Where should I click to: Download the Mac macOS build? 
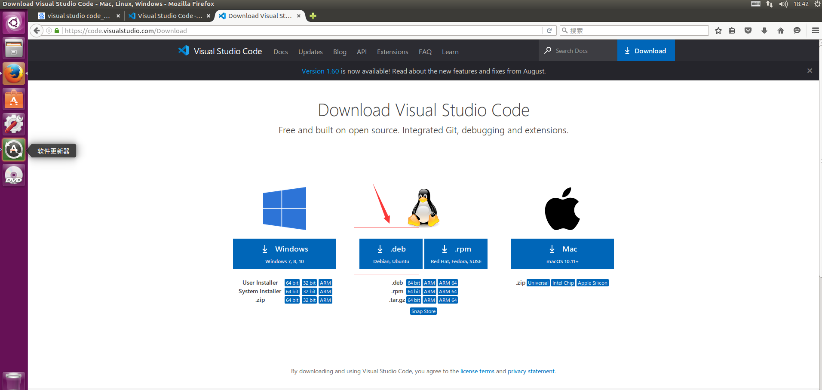562,254
